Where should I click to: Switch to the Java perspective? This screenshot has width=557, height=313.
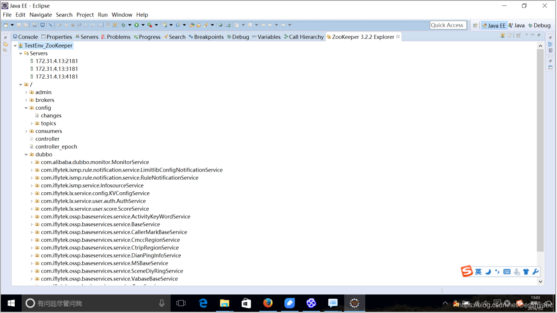[517, 25]
